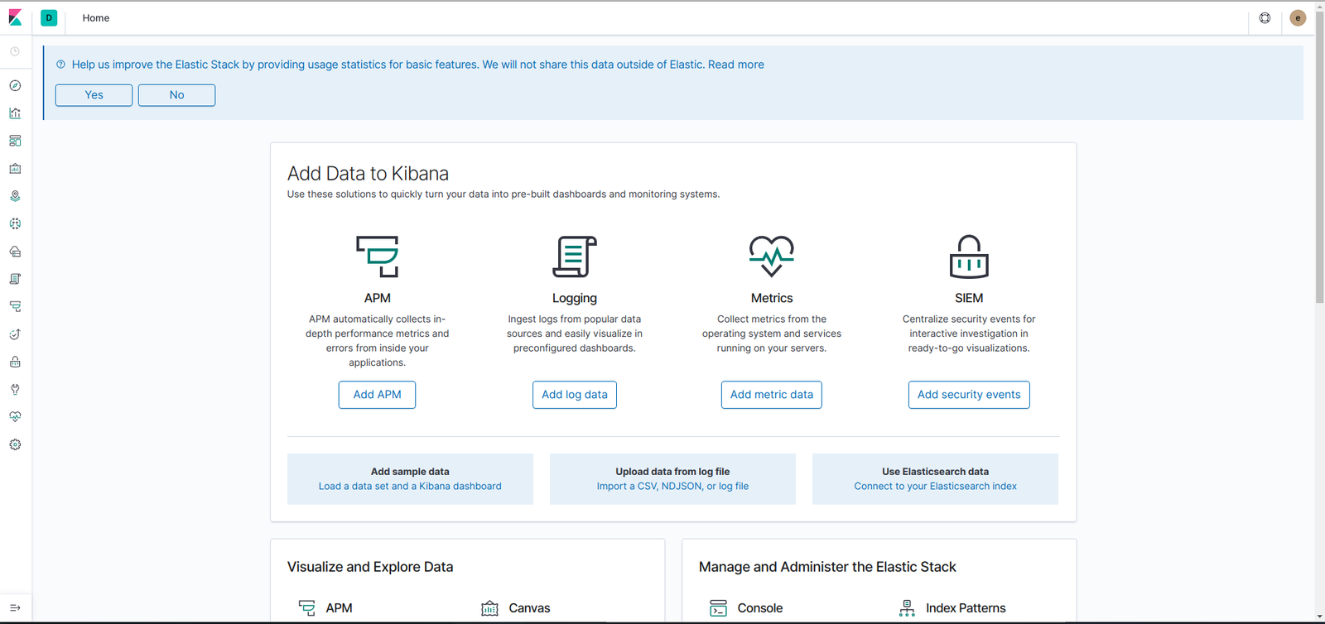
Task: Open Maps from the sidebar icon
Action: point(15,196)
